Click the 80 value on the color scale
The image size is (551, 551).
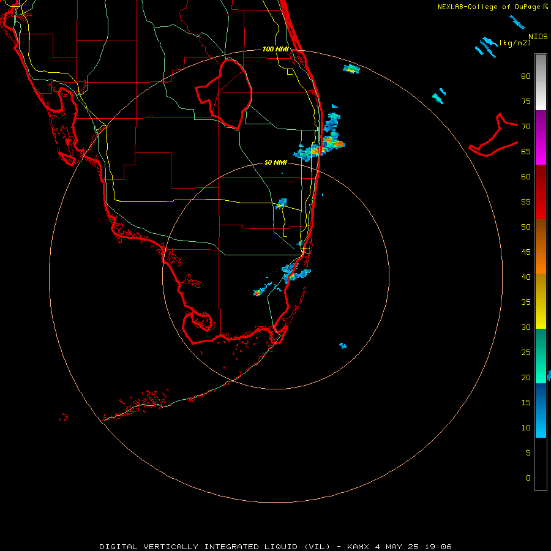click(x=526, y=77)
